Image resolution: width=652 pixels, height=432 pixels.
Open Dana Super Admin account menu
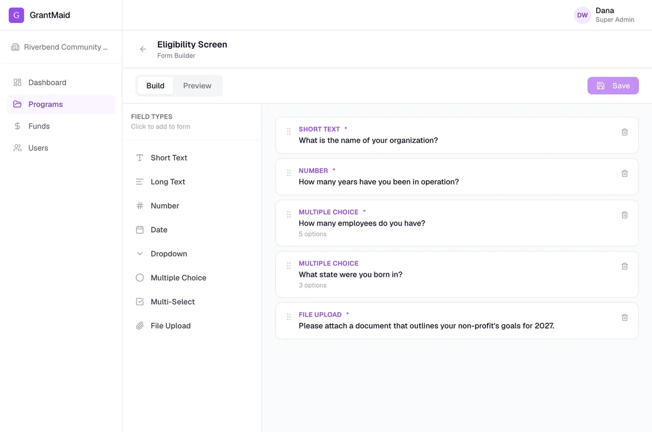(x=605, y=15)
